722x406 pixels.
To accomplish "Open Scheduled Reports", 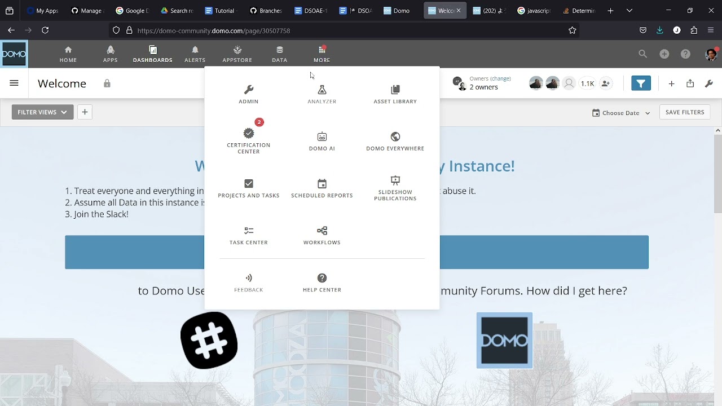I will [322, 188].
